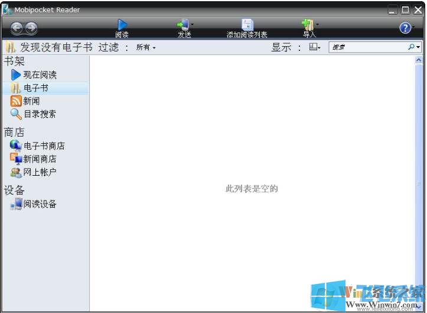
Task: Click the users icon beside 网上帐户
Action: 16,172
